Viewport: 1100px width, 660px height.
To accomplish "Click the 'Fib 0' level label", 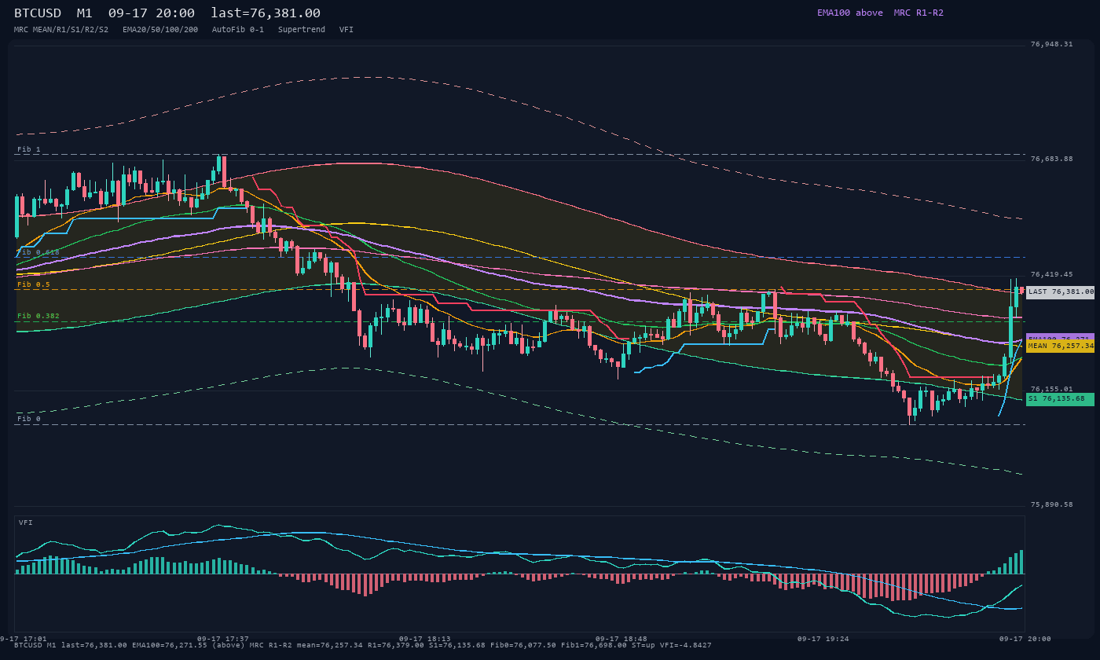I will [x=29, y=419].
